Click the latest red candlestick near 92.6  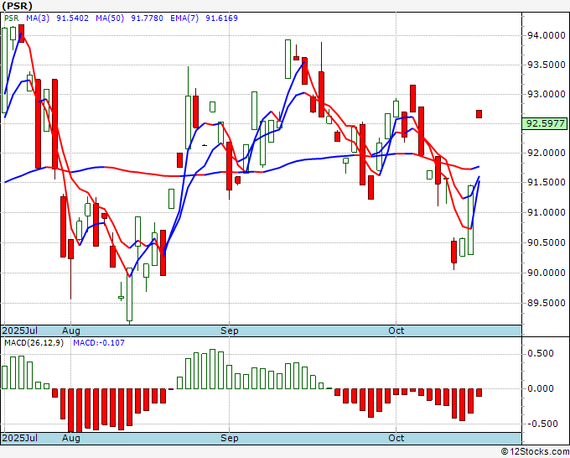(479, 114)
